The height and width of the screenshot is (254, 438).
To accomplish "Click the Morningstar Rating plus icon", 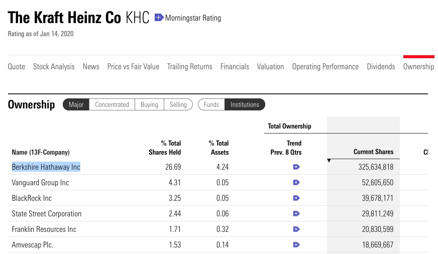I will pyautogui.click(x=159, y=18).
